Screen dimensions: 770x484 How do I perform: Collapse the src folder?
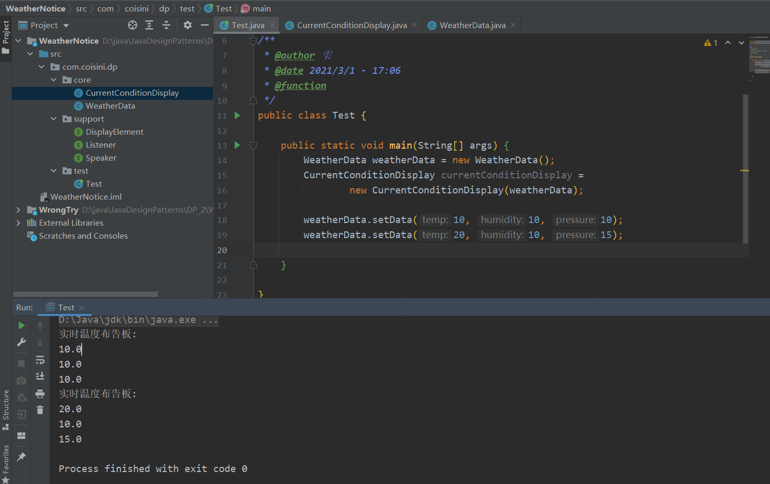click(30, 54)
